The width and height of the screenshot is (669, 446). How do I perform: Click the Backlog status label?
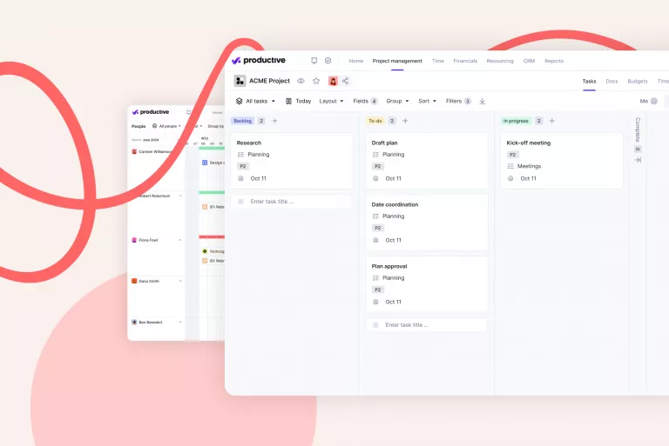coord(242,121)
